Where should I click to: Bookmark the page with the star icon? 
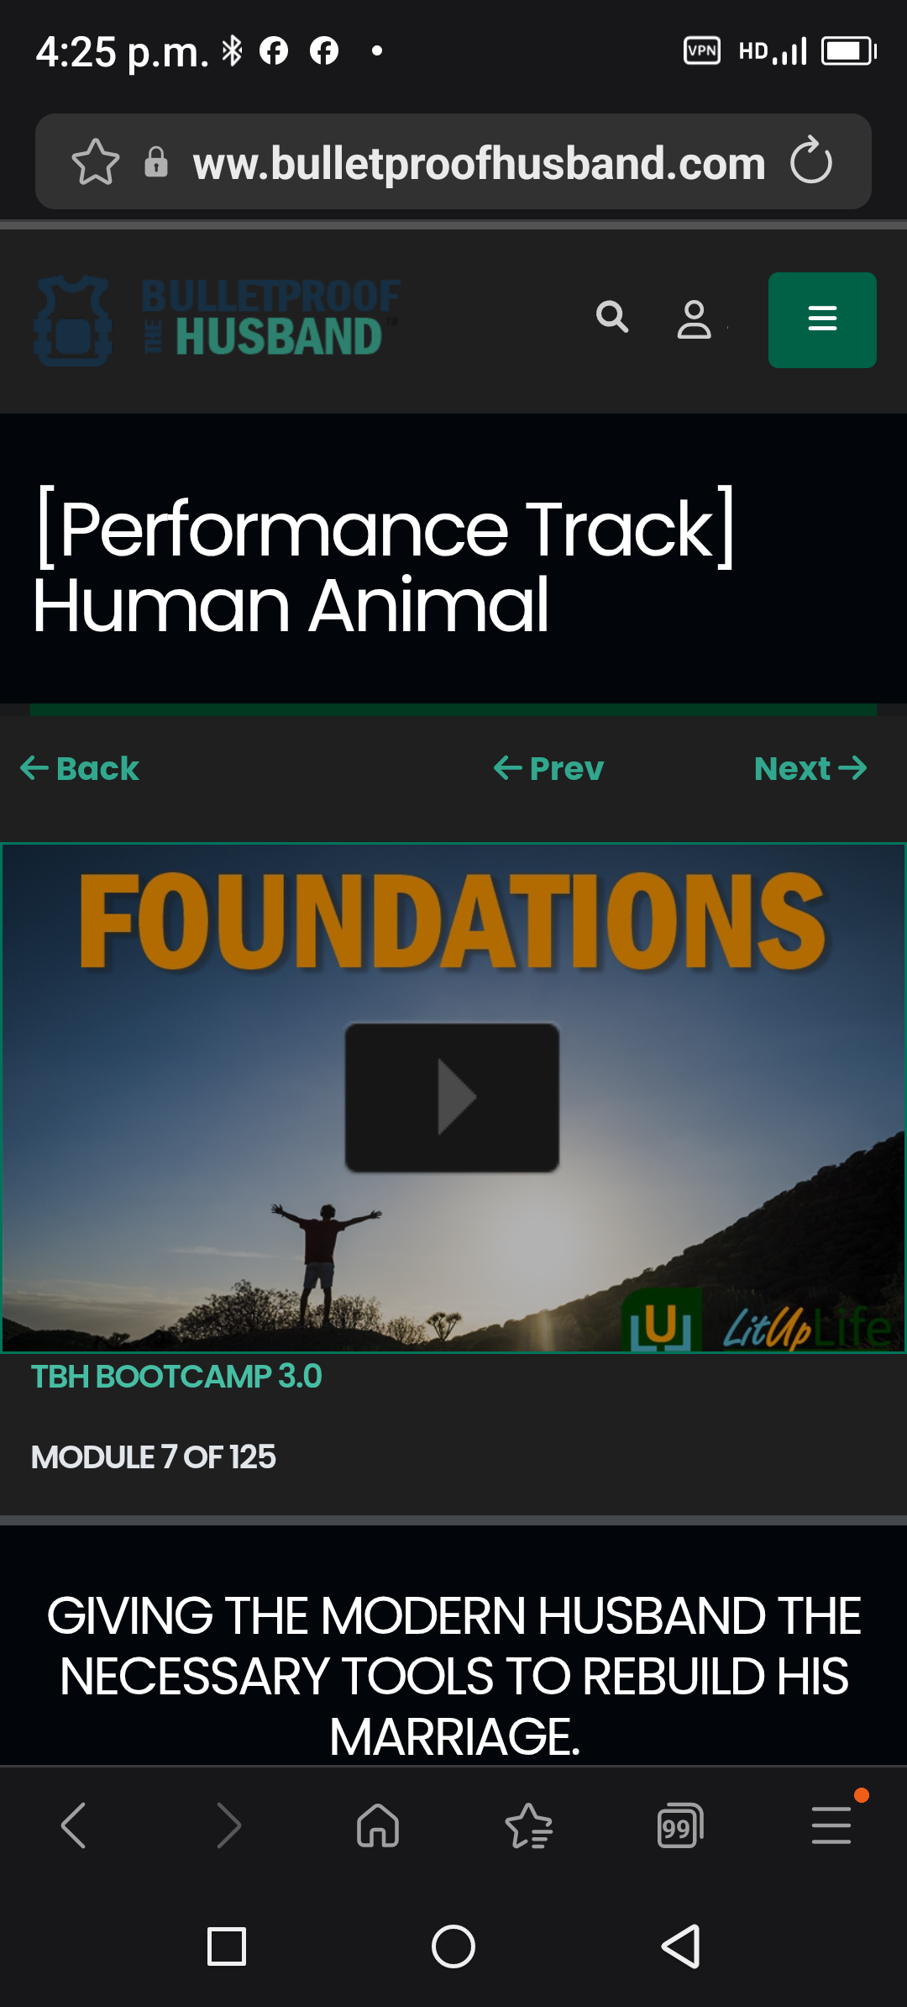(96, 161)
